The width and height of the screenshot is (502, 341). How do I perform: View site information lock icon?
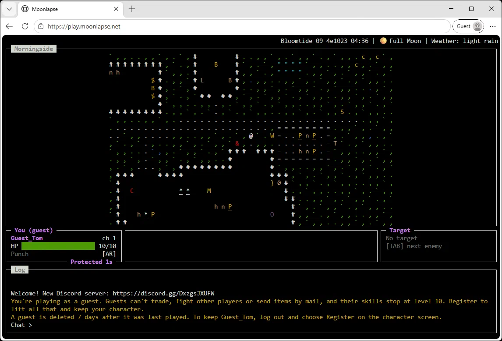[x=41, y=26]
